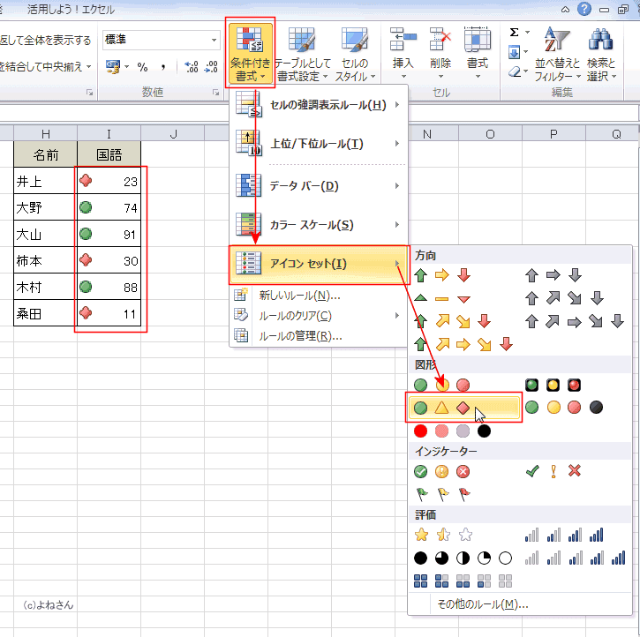The height and width of the screenshot is (637, 640).
Task: Click the Insert cells (挿入) icon
Action: 403,39
